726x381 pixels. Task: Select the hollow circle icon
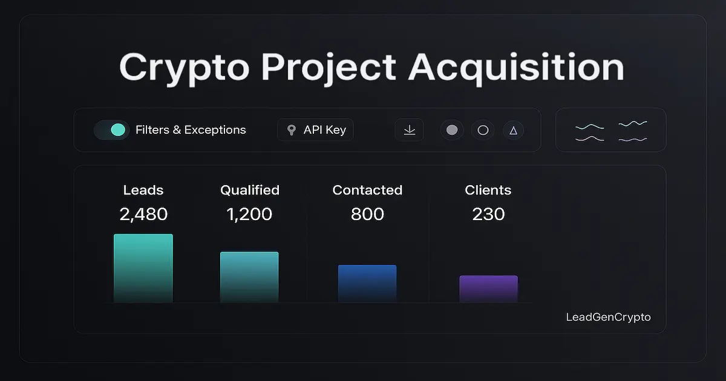click(x=483, y=130)
